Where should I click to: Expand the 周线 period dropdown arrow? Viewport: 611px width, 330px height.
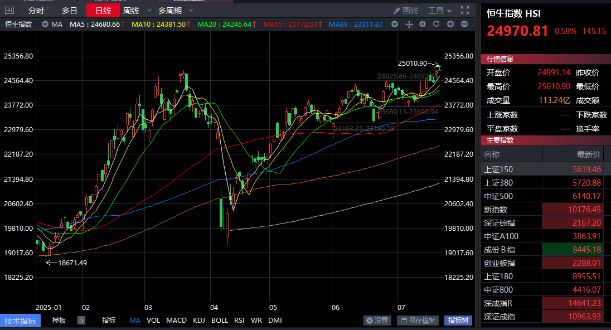coord(149,11)
